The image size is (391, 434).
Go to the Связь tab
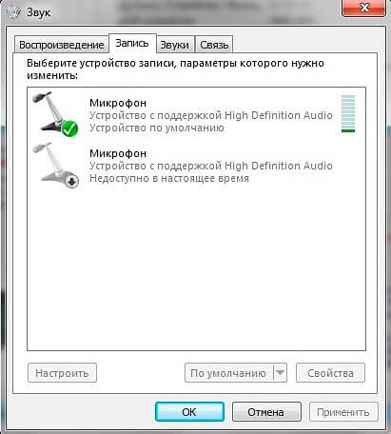tap(214, 45)
